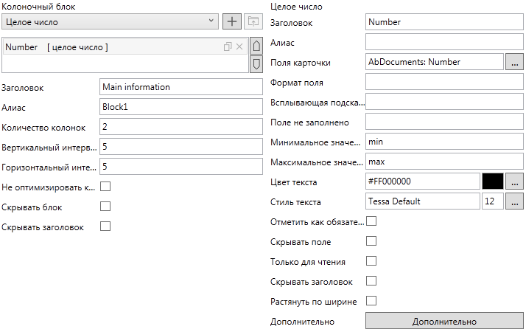
Task: Click the black text color swatch
Action: (x=492, y=181)
